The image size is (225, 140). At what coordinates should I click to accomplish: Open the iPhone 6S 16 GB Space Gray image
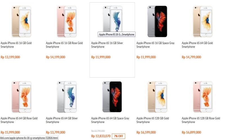pos(157,22)
